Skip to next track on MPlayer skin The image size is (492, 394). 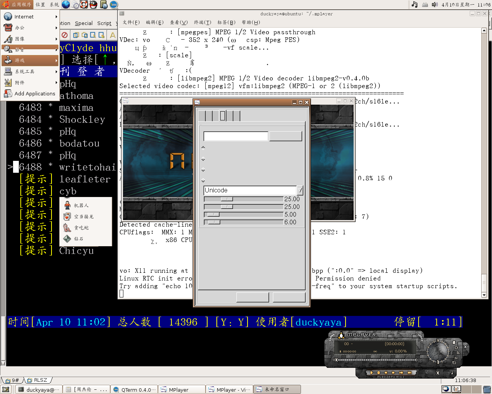point(409,372)
